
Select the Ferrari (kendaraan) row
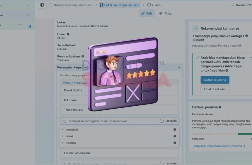click(119, 153)
